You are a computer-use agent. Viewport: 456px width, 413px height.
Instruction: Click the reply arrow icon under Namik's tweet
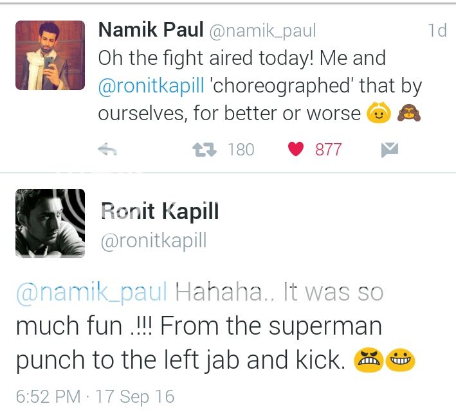[107, 150]
